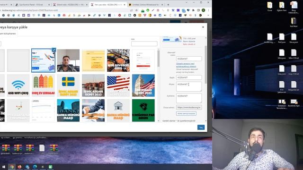Select Bileşenler.txt file on the desktop
Viewport: 303px width, 170px height.
(294, 86)
